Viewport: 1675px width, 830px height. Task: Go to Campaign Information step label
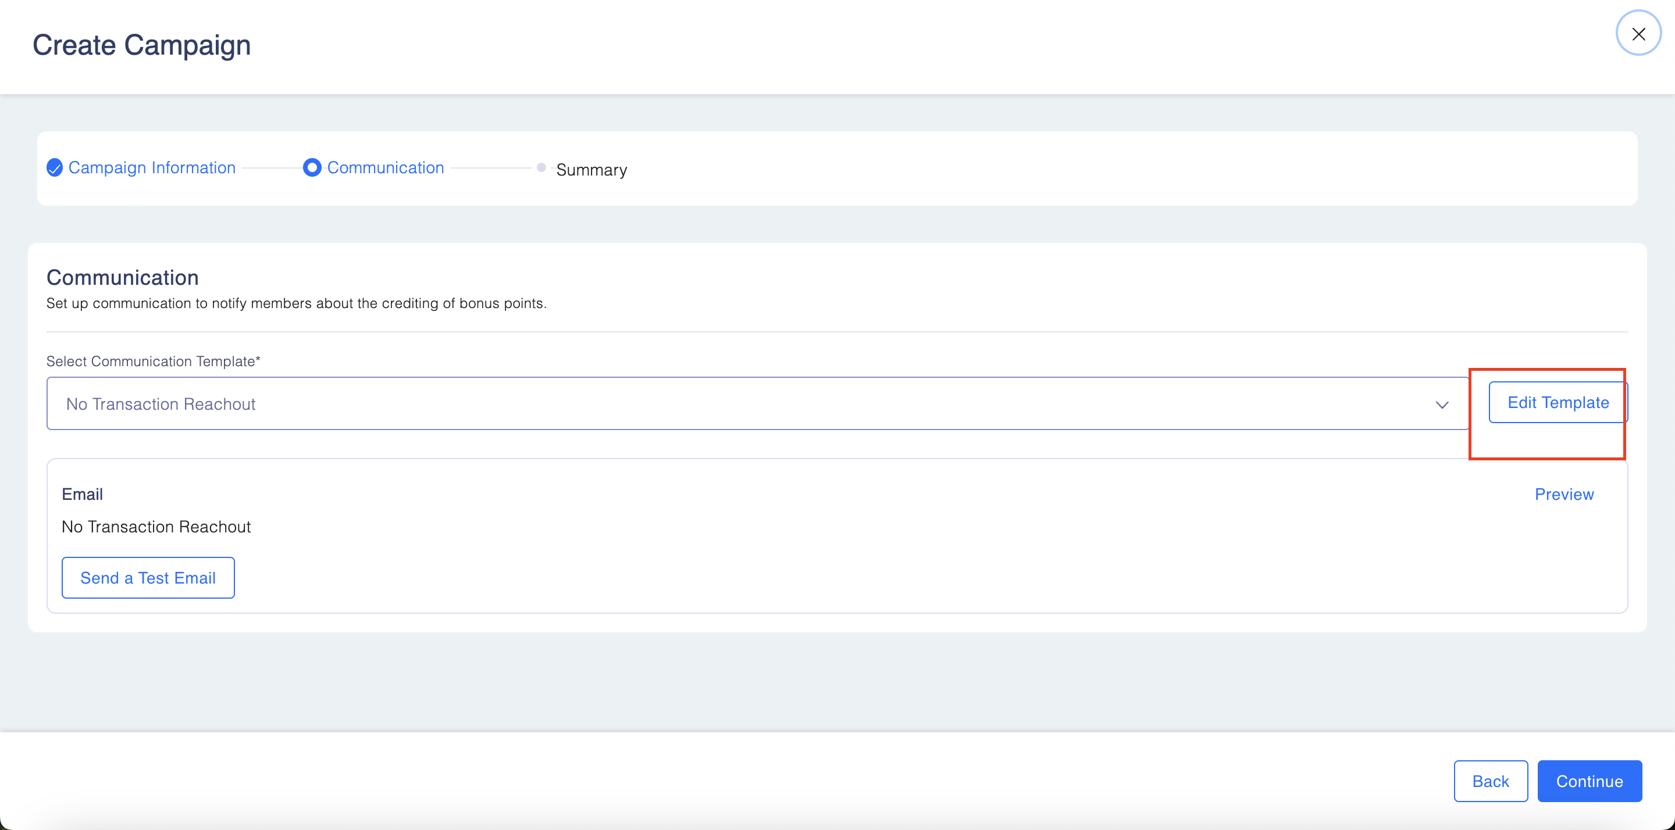tap(151, 168)
